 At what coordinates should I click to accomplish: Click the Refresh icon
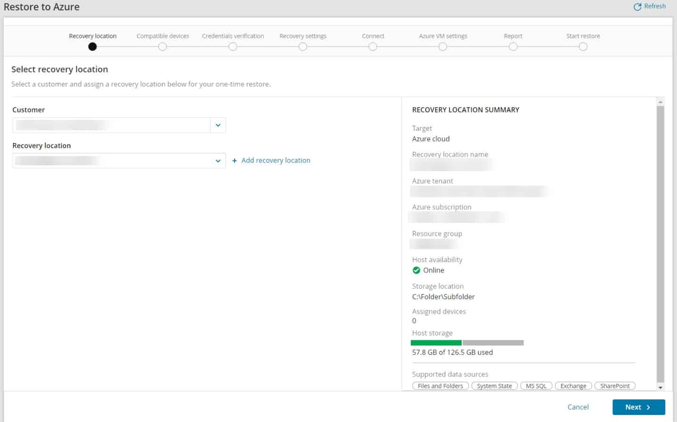[x=637, y=7]
